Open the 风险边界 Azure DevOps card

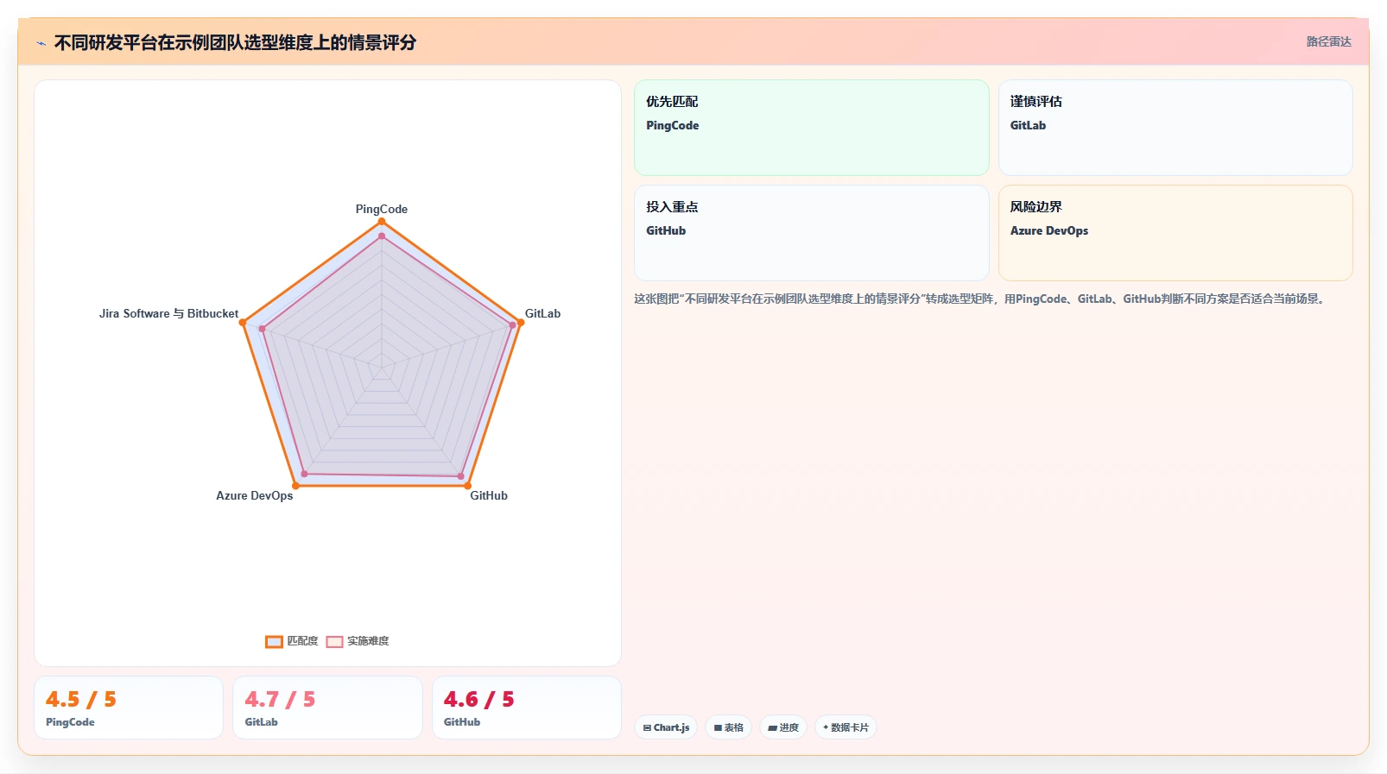click(x=1175, y=233)
